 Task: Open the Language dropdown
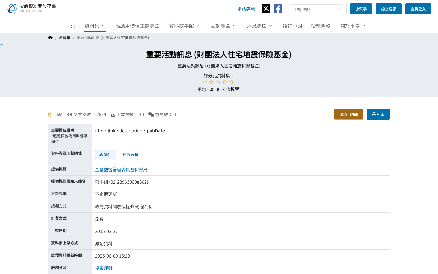[316, 9]
